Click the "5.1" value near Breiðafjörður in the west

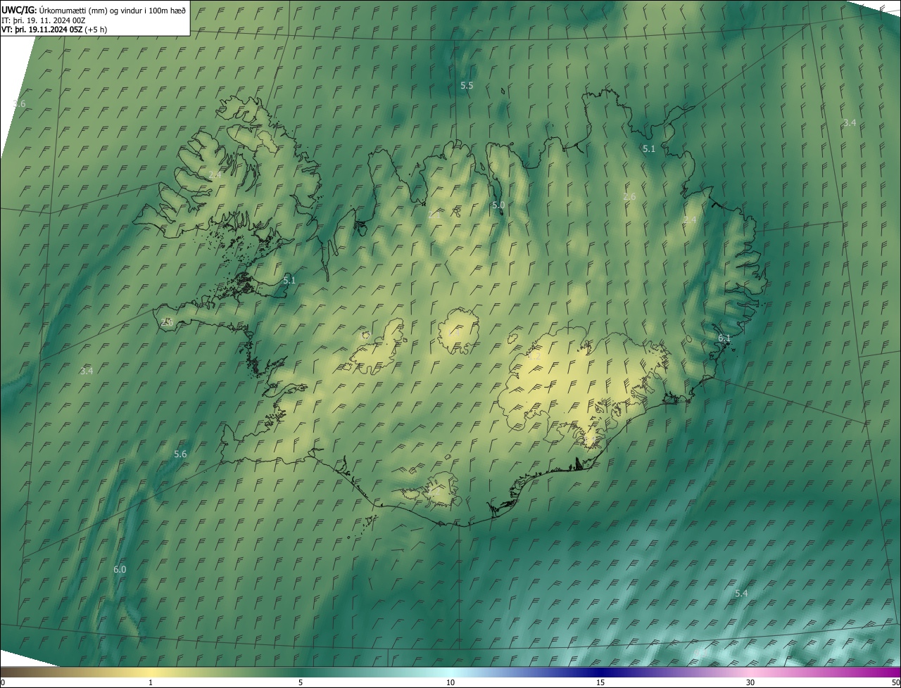(289, 280)
